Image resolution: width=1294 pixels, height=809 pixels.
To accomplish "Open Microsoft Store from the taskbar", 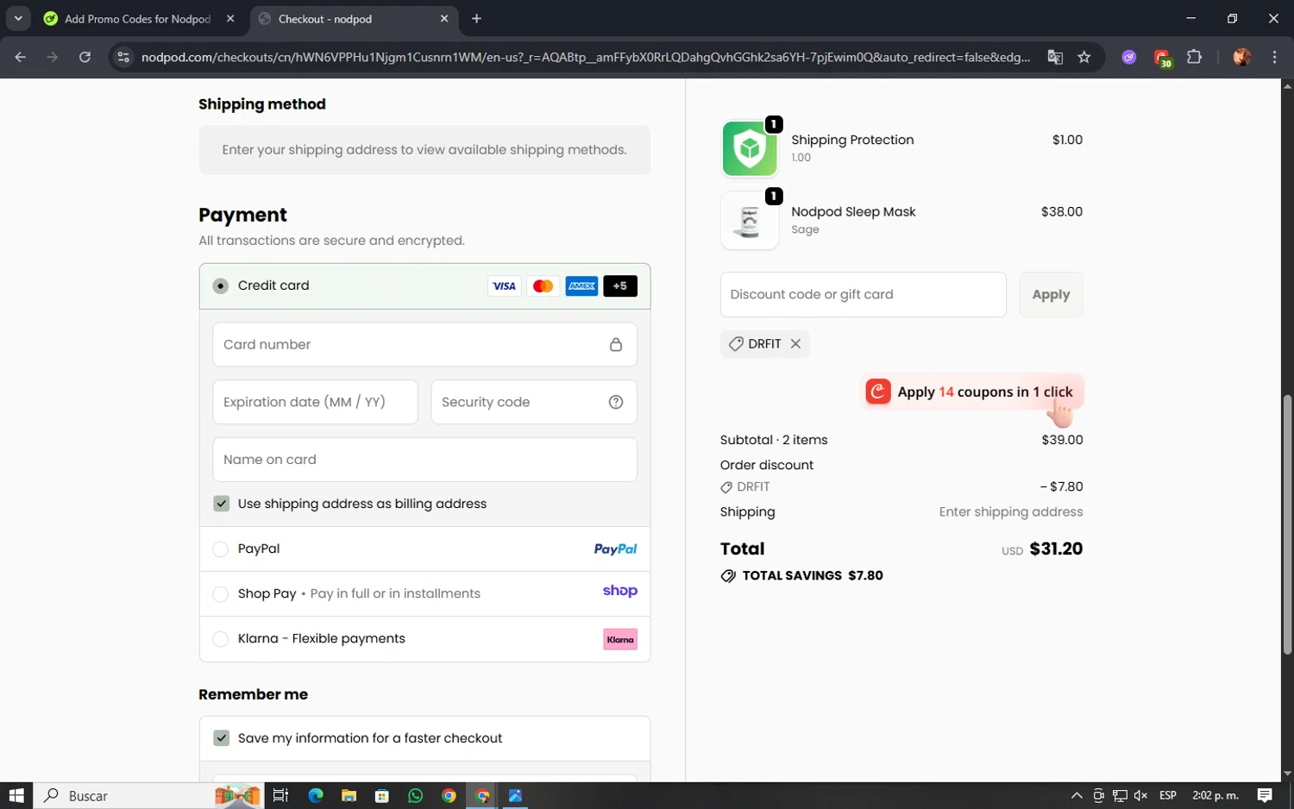I will (382, 795).
